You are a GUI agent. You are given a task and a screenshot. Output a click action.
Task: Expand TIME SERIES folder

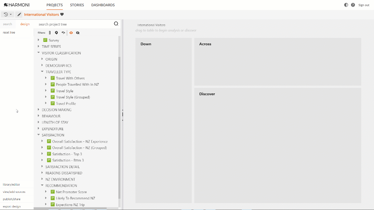(38, 46)
